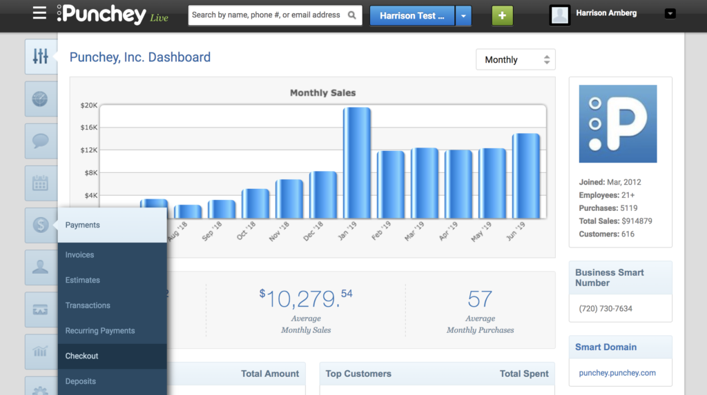707x395 pixels.
Task: Open the hamburger main menu
Action: tap(39, 13)
